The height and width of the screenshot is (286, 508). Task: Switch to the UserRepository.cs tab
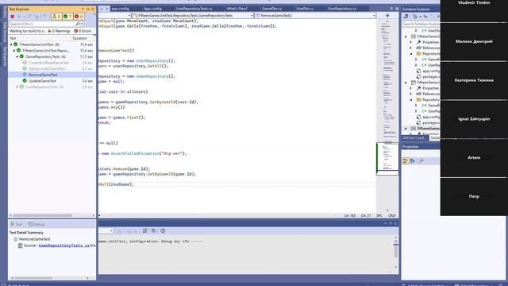click(x=342, y=9)
